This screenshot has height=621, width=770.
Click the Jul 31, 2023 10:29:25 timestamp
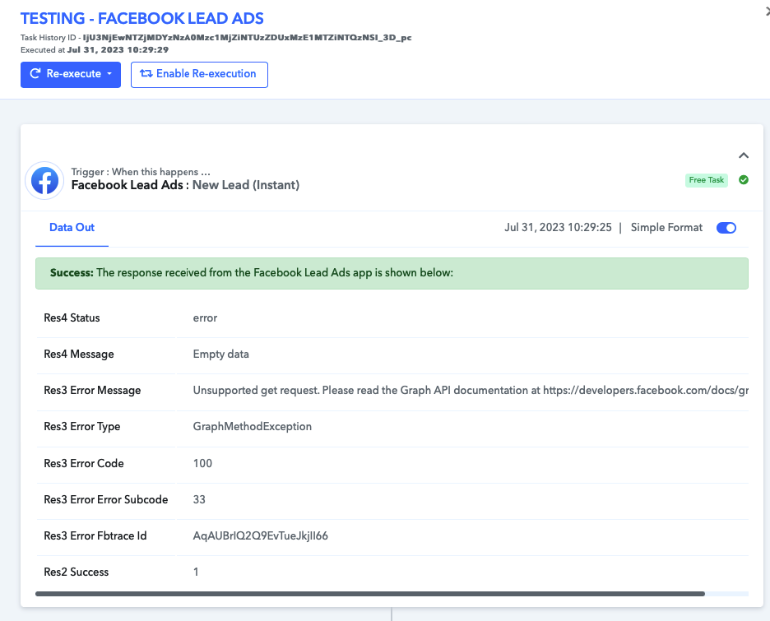(558, 227)
